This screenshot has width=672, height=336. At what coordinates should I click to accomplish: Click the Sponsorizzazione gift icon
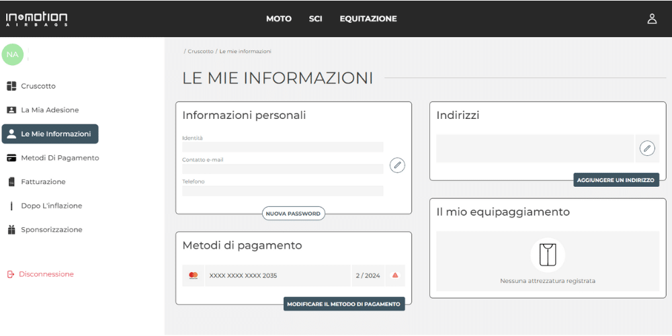11,230
